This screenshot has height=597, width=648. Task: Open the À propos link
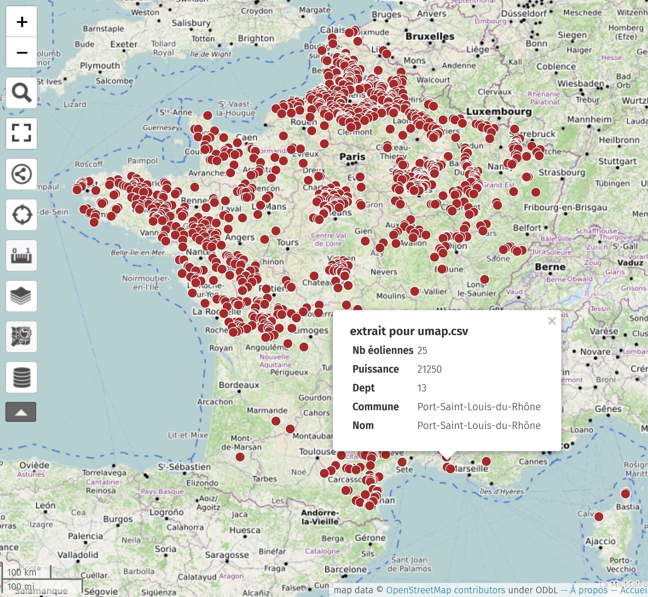coord(589,590)
